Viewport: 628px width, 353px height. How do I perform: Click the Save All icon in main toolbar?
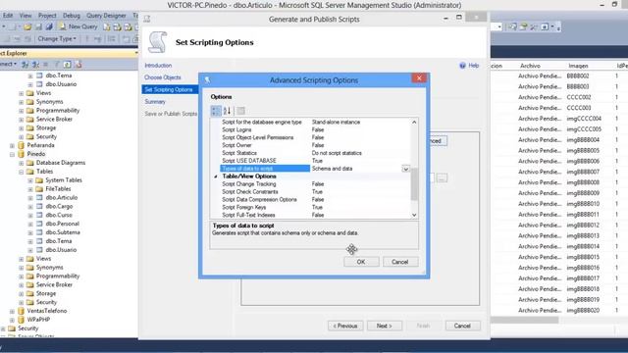coord(49,26)
